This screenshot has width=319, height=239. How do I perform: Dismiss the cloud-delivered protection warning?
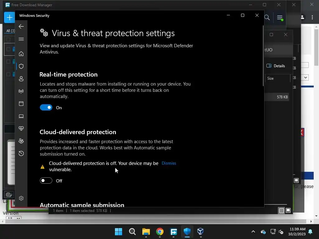point(169,163)
